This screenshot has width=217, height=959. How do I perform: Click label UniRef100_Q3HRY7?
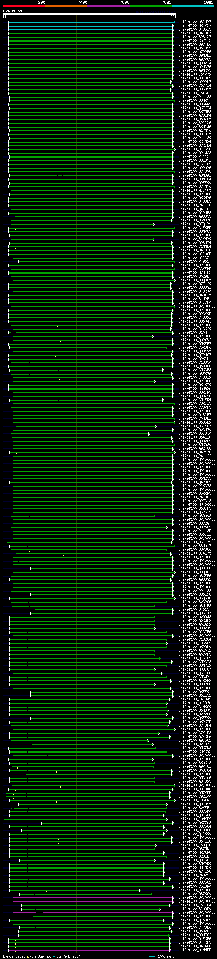point(194,100)
